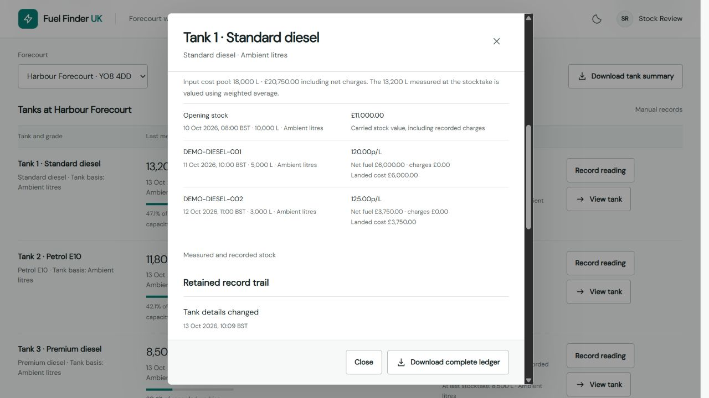Screen dimensions: 709x398
Task: Toggle dark mode with the moon icon
Action: tap(597, 19)
